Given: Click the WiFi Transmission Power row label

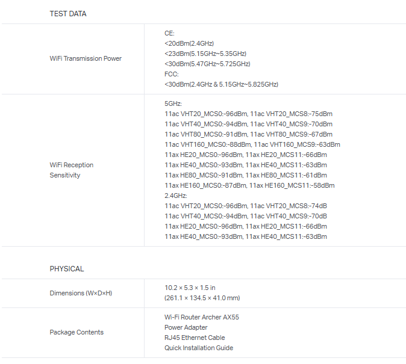Looking at the screenshot, I should [x=86, y=59].
